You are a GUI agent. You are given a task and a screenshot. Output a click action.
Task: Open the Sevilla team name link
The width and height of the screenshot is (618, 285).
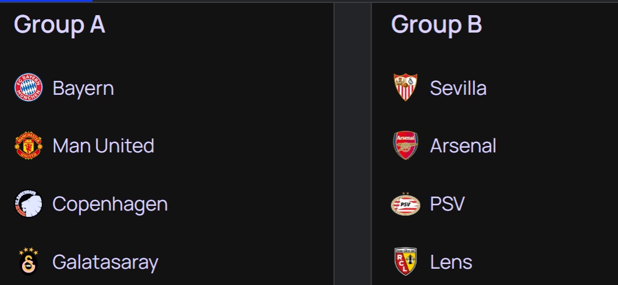click(x=458, y=88)
